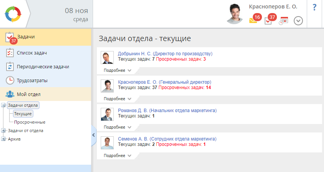This screenshot has width=324, height=172.
Task: Open the mail envelope notifications icon
Action: click(253, 21)
